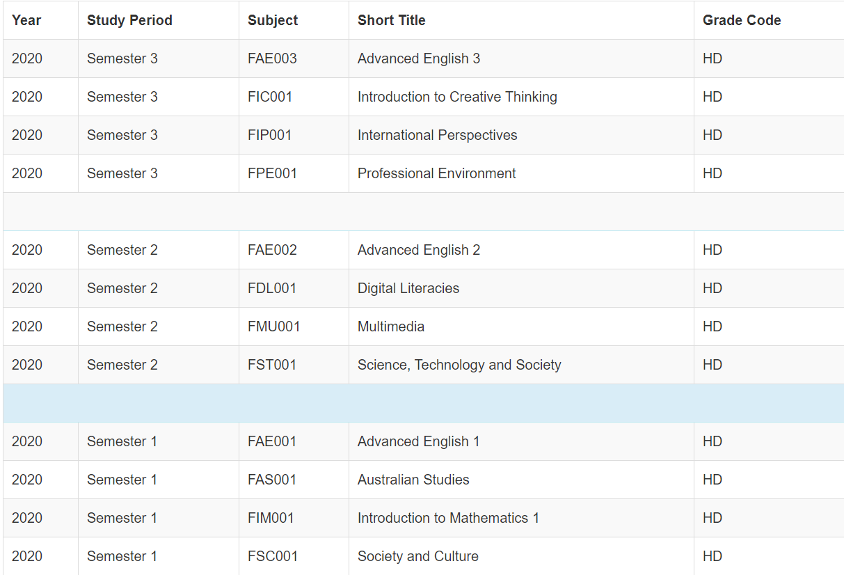This screenshot has width=844, height=575.
Task: Select the Society and Culture title
Action: [x=417, y=556]
